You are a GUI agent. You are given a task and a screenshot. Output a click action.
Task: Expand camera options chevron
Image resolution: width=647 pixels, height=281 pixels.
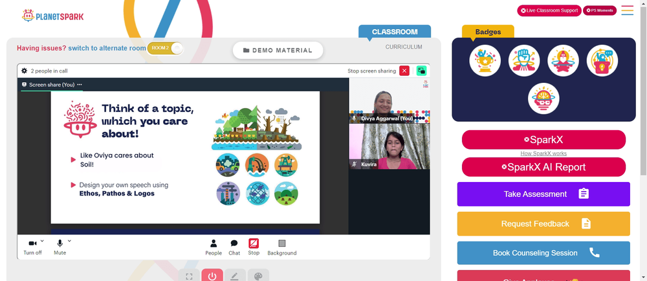[42, 241]
